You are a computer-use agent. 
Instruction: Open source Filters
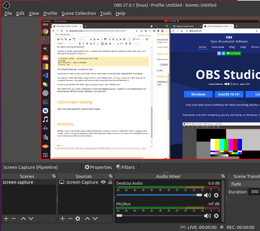pos(126,167)
